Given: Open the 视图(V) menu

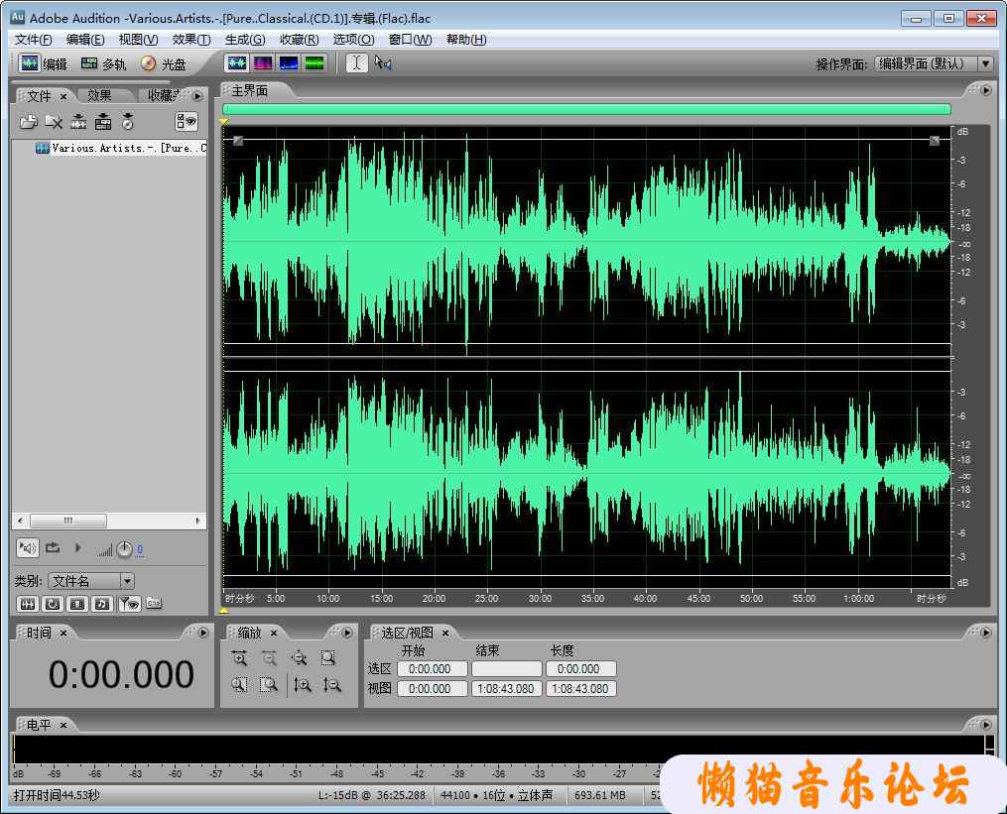Looking at the screenshot, I should pos(138,40).
